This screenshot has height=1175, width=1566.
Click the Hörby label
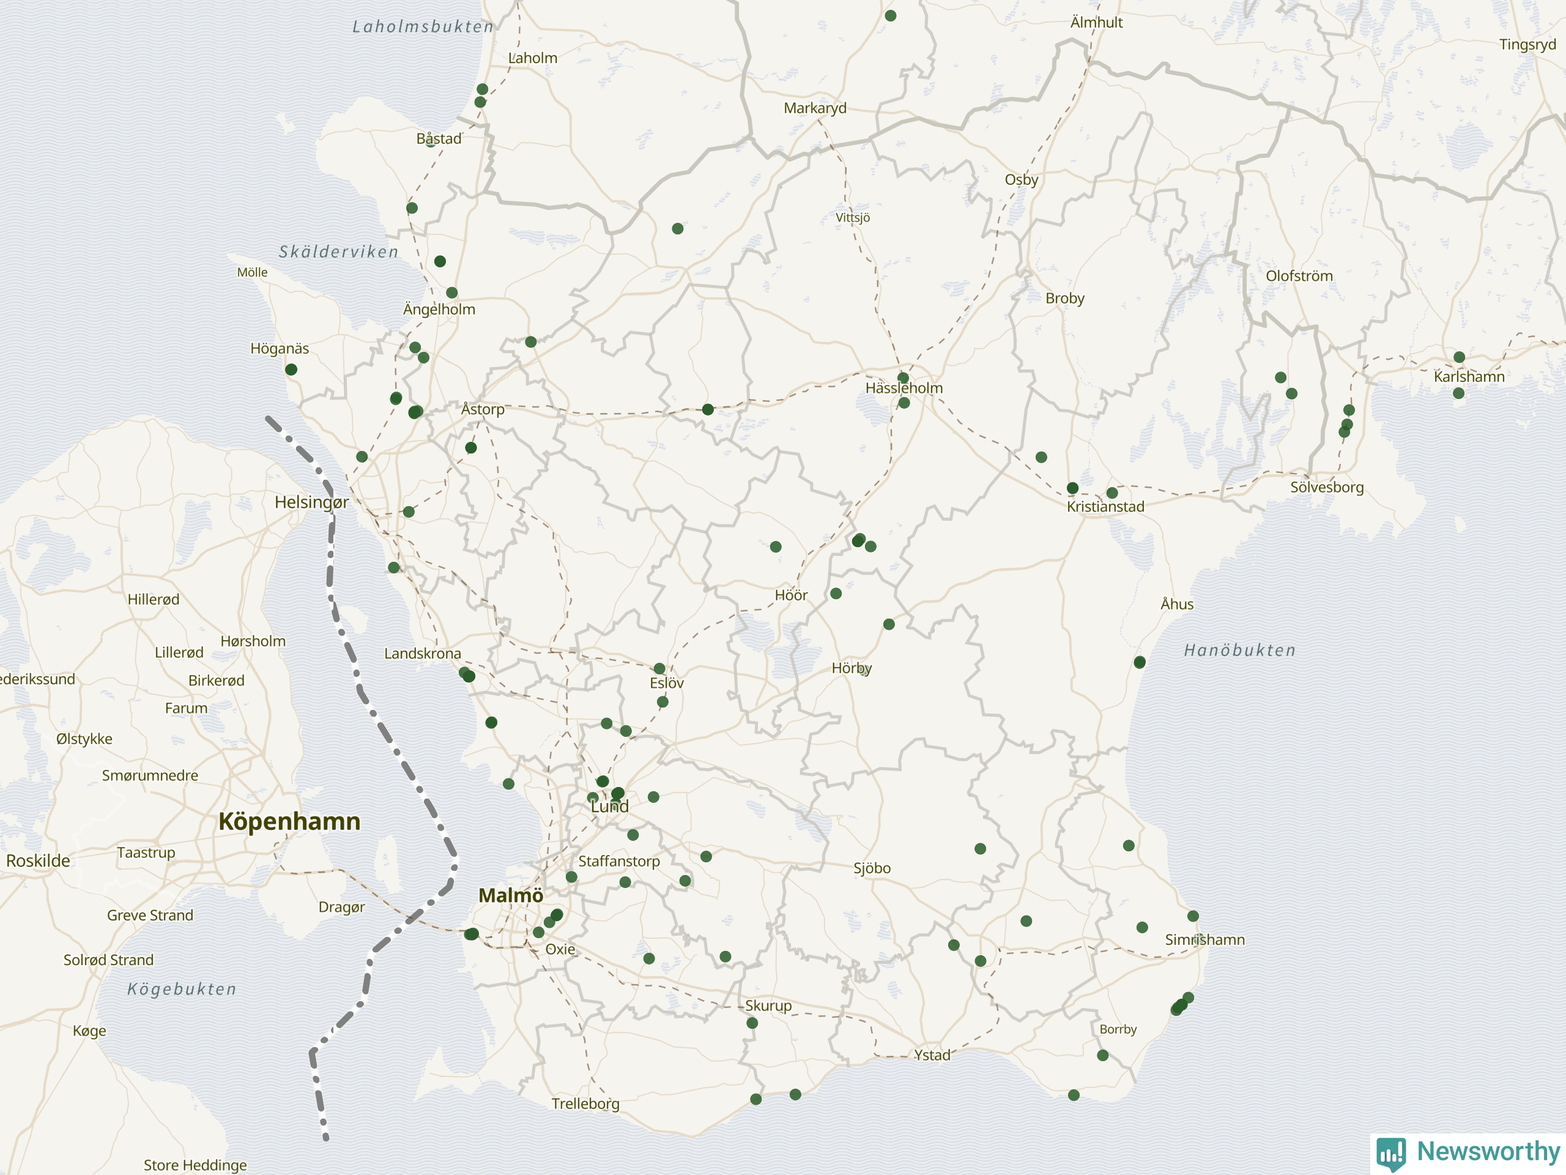coord(852,668)
